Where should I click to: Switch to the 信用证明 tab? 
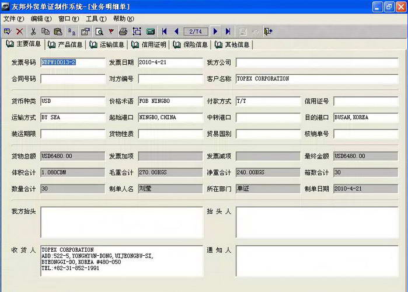[x=149, y=45]
